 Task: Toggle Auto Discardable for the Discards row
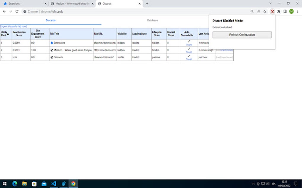click(x=189, y=59)
